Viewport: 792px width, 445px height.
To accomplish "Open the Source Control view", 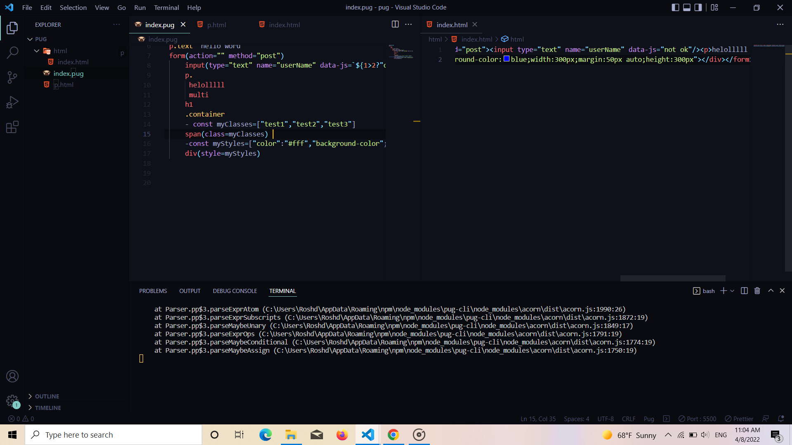I will pos(12,77).
